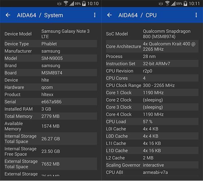Tap the Total Memory 2779 MB row
This screenshot has height=181, width=203.
click(x=51, y=116)
